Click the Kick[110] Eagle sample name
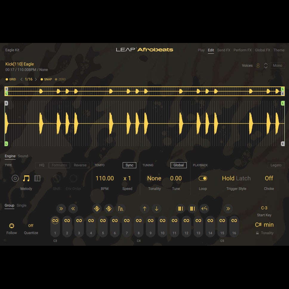This screenshot has width=289, height=289. tap(20, 64)
